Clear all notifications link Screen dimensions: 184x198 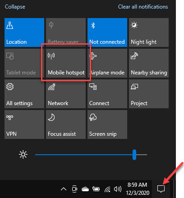[x=143, y=7]
